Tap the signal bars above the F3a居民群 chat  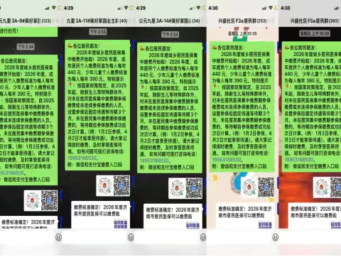(264, 9)
